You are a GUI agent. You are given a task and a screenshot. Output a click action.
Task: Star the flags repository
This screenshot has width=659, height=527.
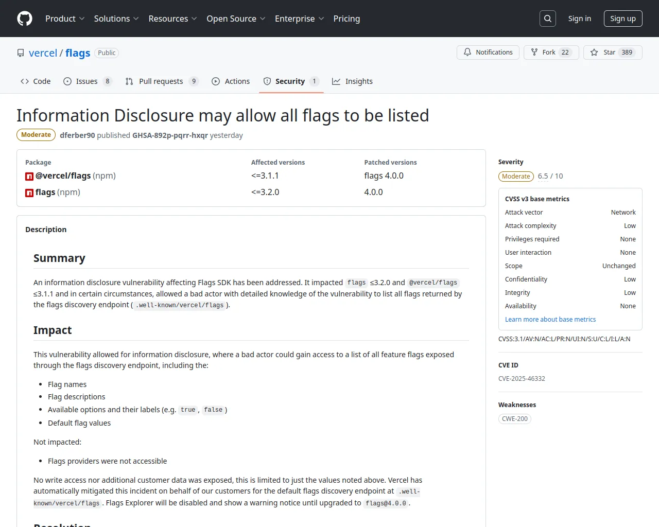point(613,52)
